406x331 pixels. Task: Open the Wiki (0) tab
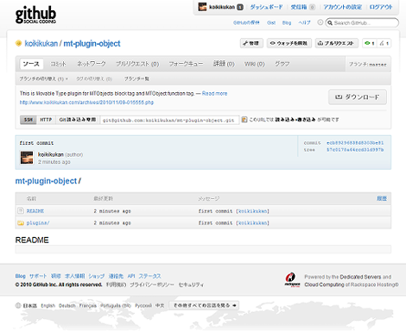click(x=254, y=64)
